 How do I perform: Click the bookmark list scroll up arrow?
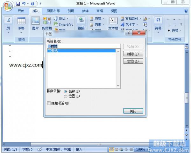click(118, 52)
